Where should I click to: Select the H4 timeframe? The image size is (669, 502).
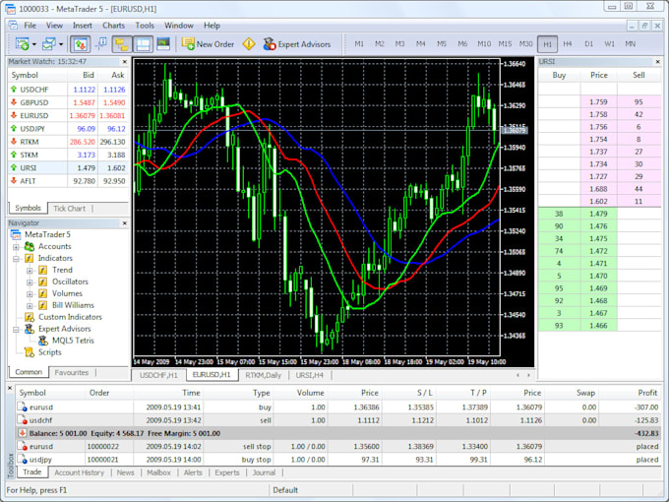point(568,44)
